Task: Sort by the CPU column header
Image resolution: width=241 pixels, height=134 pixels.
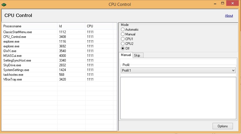Action: pyautogui.click(x=99, y=26)
